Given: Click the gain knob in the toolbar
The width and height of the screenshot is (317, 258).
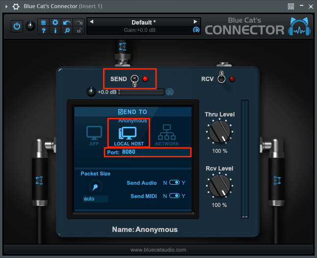Looking at the screenshot, I should [30, 26].
